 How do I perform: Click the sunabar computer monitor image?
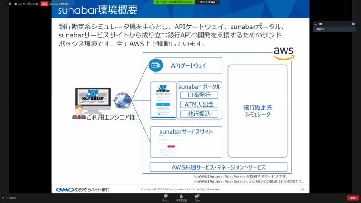(x=93, y=100)
